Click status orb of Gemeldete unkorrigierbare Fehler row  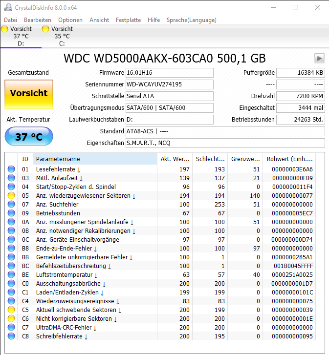coord(11,257)
